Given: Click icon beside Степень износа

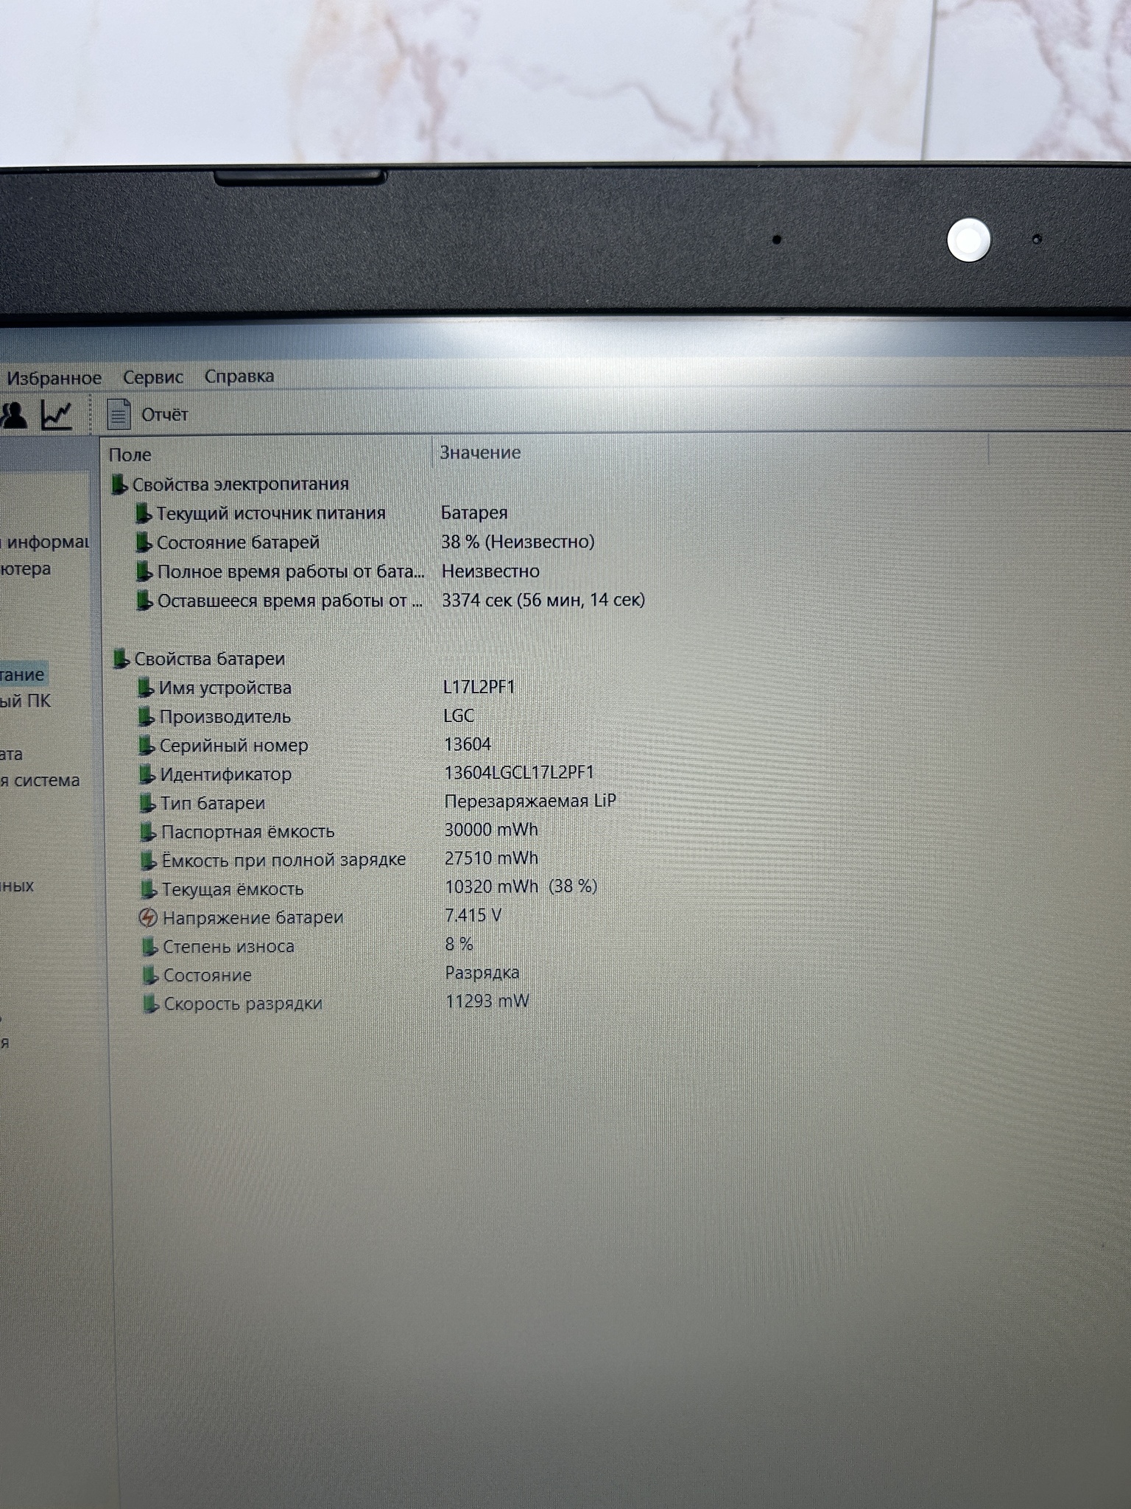Looking at the screenshot, I should click(x=150, y=947).
